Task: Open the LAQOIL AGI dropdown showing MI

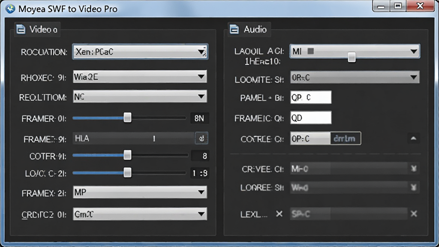Action: (x=355, y=51)
